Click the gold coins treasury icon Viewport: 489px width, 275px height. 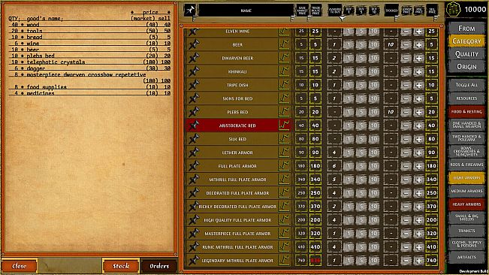(453, 9)
